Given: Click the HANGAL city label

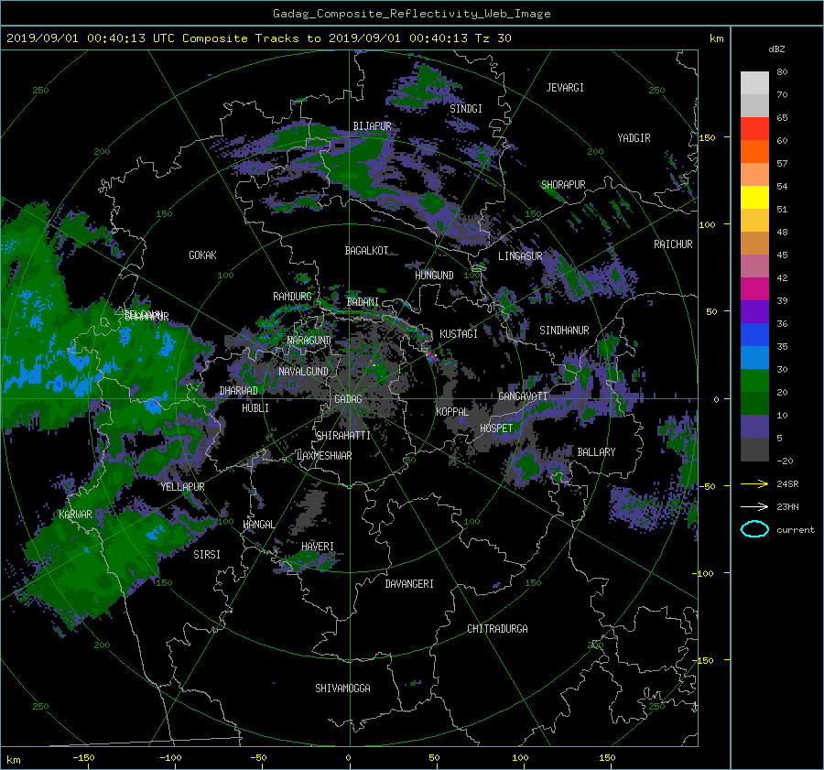Looking at the screenshot, I should (x=258, y=525).
